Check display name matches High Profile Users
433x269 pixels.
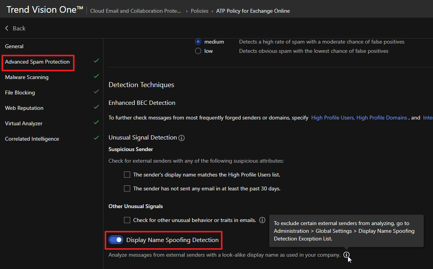click(127, 175)
